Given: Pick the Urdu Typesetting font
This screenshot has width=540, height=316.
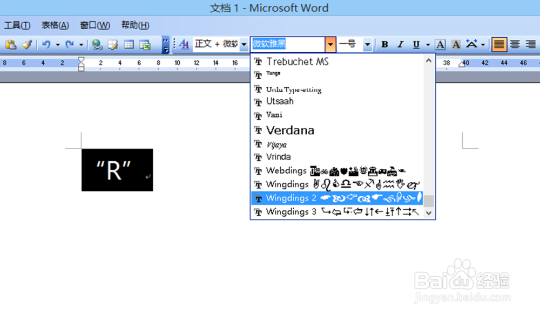Looking at the screenshot, I should click(337, 89).
